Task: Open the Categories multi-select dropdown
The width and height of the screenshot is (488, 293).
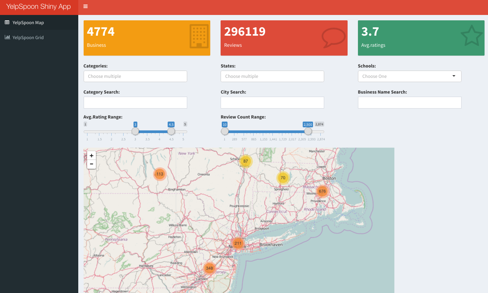Action: 135,76
